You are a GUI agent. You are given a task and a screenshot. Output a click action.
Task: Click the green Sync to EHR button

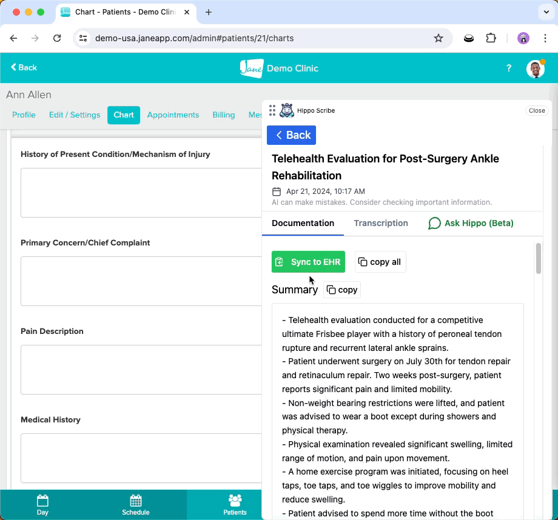(308, 262)
